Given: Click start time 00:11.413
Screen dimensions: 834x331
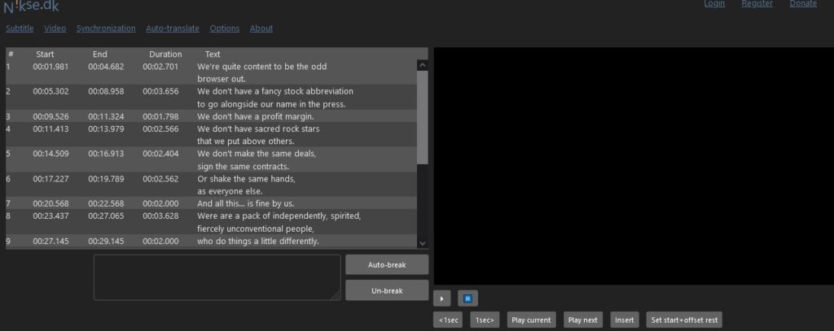Looking at the screenshot, I should (50, 128).
